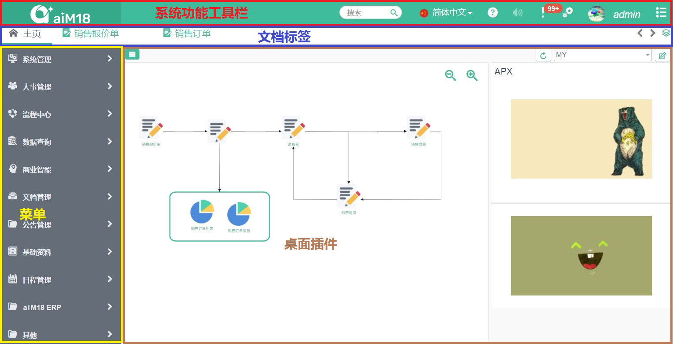Open the list menu icon beside admin
The height and width of the screenshot is (344, 673).
point(661,12)
